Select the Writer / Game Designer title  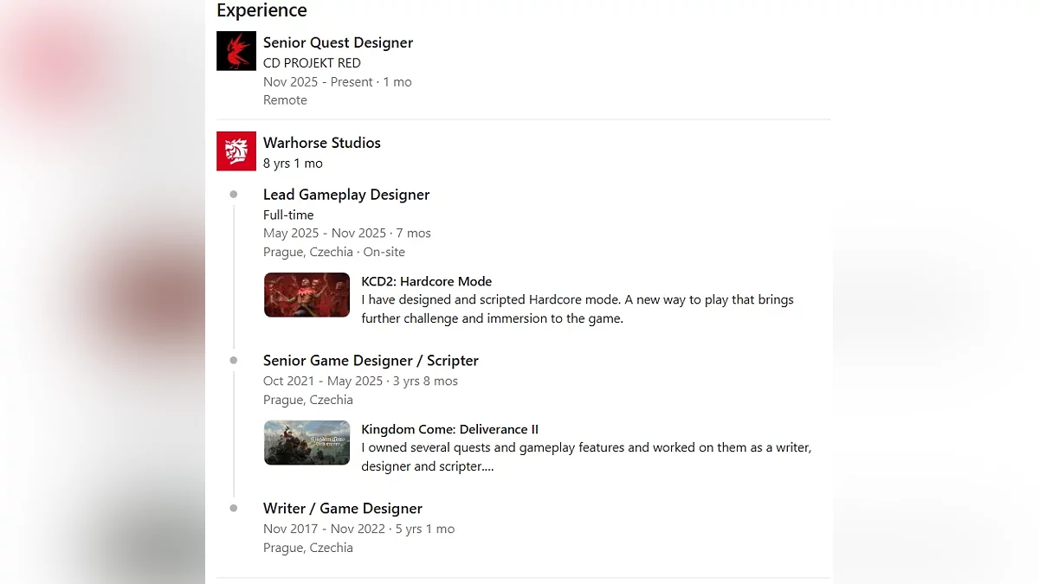pyautogui.click(x=343, y=509)
